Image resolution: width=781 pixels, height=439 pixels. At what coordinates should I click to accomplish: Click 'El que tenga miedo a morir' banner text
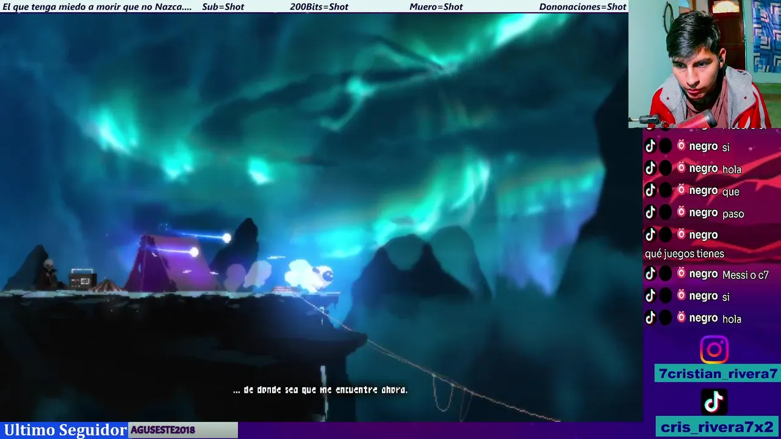[x=97, y=7]
